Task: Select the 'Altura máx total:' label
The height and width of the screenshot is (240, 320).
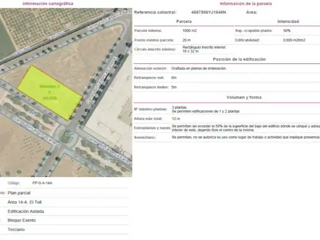Action: tap(148, 119)
